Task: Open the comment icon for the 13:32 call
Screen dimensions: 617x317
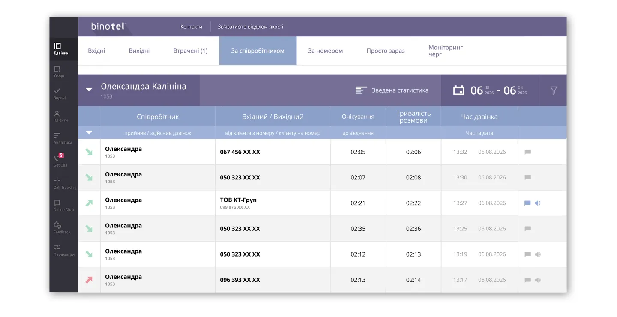Action: (528, 152)
